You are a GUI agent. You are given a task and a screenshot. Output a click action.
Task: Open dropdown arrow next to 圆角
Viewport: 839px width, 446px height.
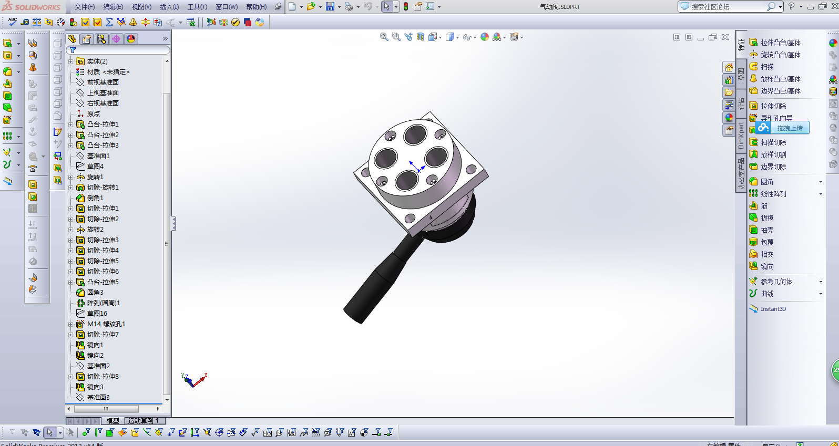tap(821, 182)
